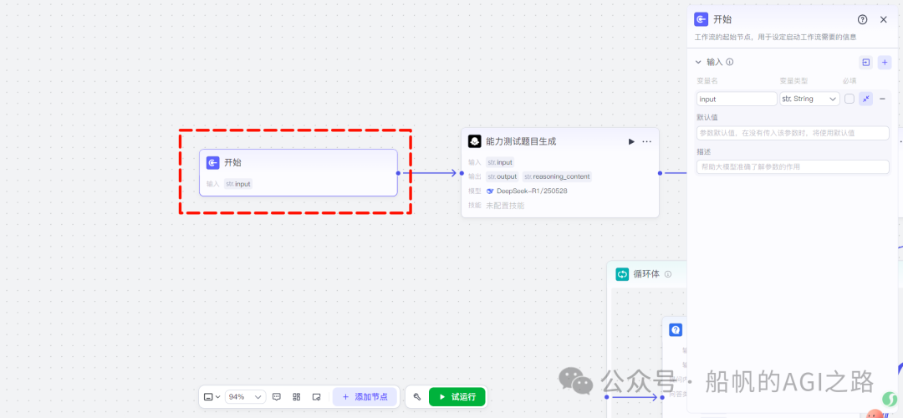Image resolution: width=903 pixels, height=418 pixels.
Task: Click the 描述 description field
Action: coord(793,167)
